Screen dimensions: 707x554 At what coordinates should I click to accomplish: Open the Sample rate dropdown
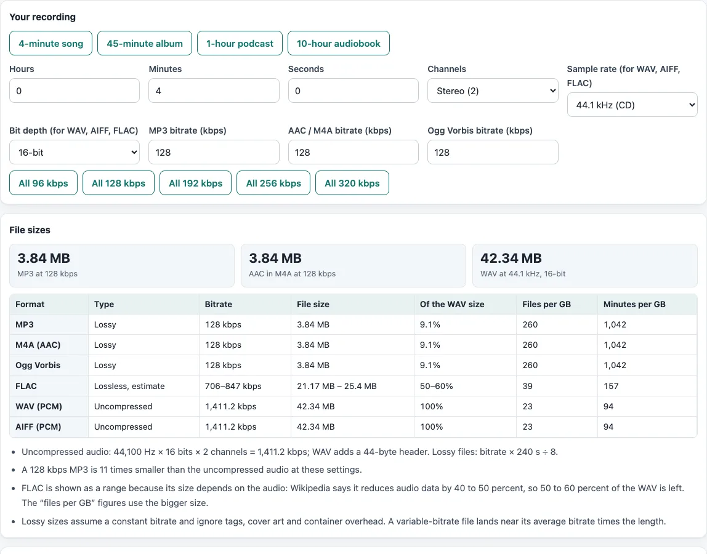(632, 105)
